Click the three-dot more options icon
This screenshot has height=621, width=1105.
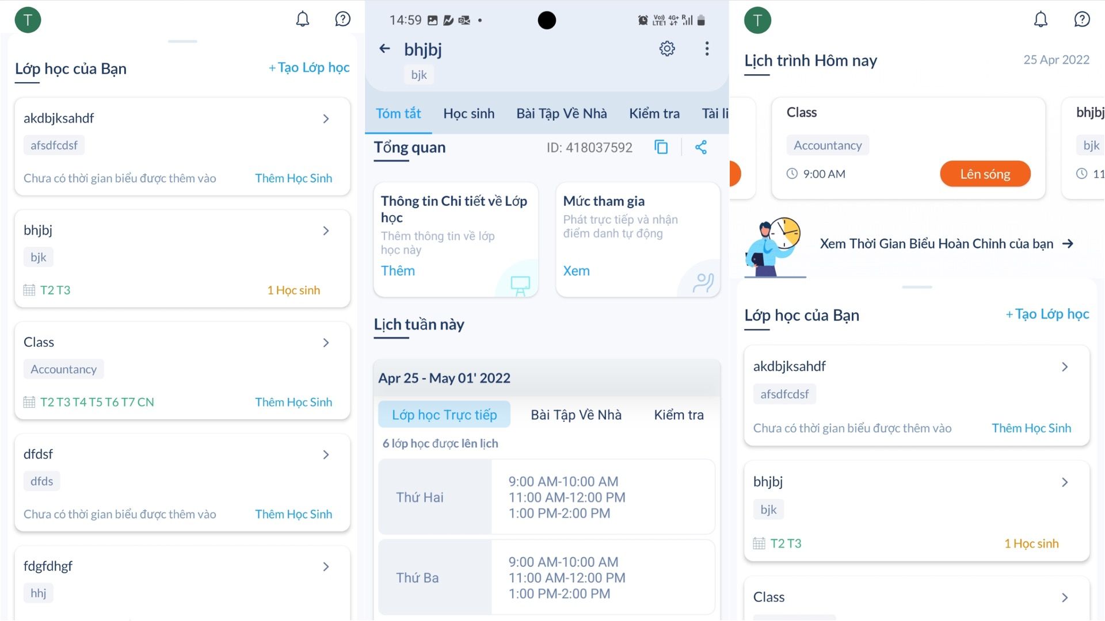pos(707,48)
